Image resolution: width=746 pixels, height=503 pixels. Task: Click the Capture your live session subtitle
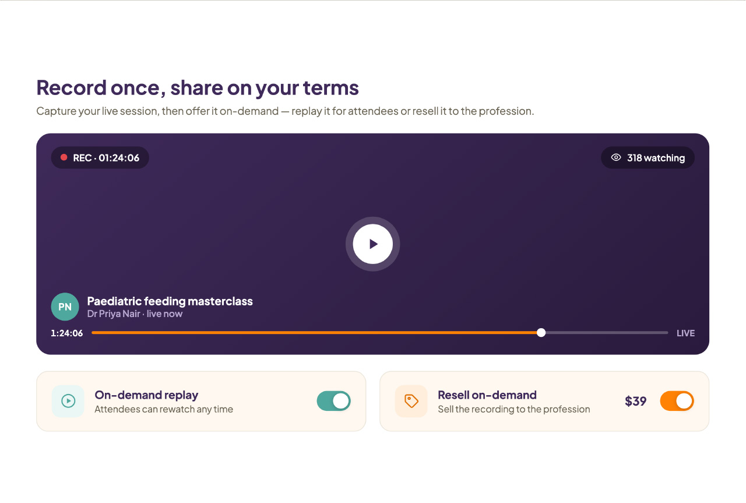click(x=285, y=111)
